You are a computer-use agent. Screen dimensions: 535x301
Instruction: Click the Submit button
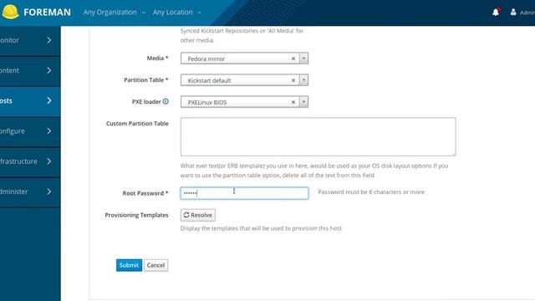[129, 265]
